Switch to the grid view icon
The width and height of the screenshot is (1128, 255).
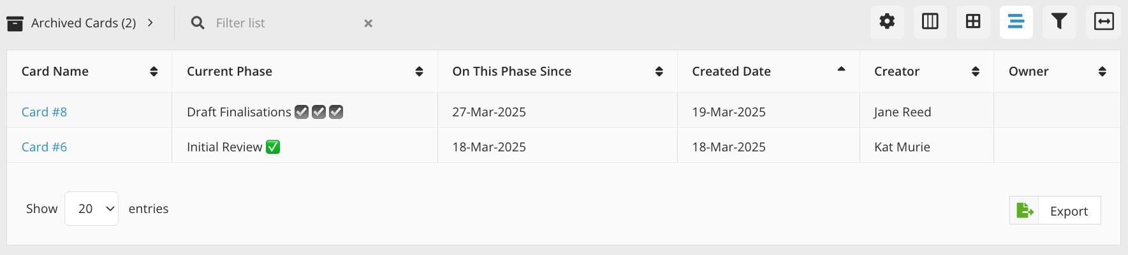click(973, 22)
